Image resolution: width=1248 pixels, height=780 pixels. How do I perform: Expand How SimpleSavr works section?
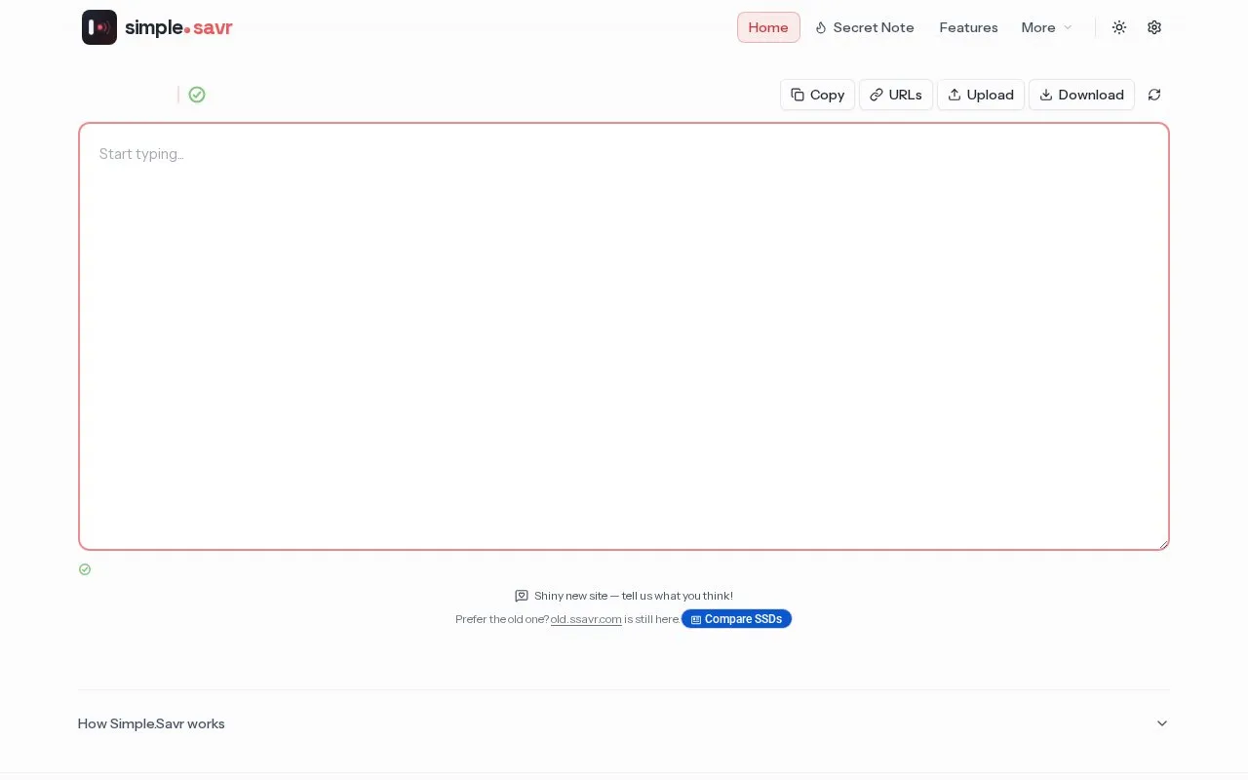click(624, 723)
